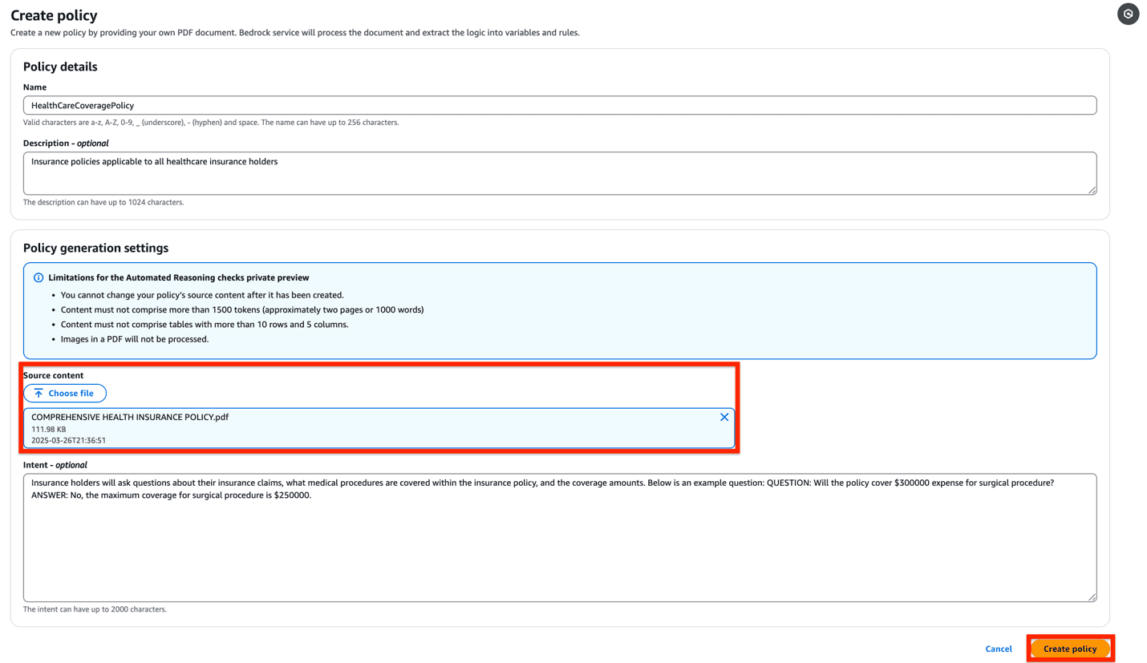The width and height of the screenshot is (1147, 663).
Task: Click the bullet about PDF images not processed
Action: [140, 338]
